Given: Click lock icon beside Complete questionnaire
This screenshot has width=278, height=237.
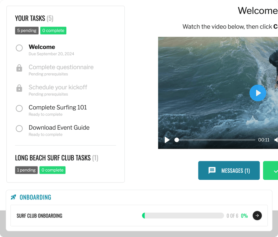Looking at the screenshot, I should coord(19,68).
